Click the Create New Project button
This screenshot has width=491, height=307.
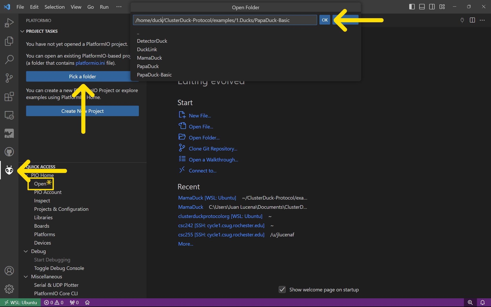point(82,111)
